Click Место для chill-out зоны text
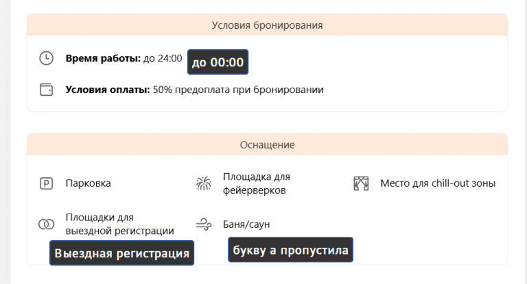This screenshot has width=527, height=284. tap(438, 183)
